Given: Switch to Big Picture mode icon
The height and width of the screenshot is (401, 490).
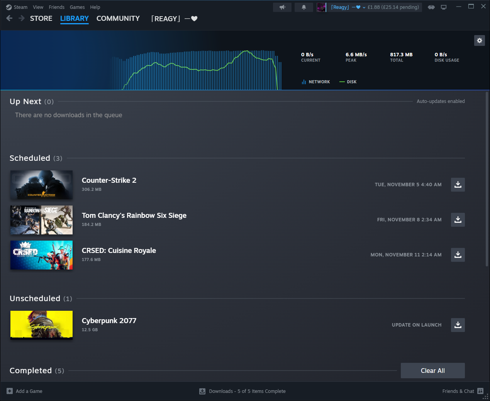Looking at the screenshot, I should point(444,7).
